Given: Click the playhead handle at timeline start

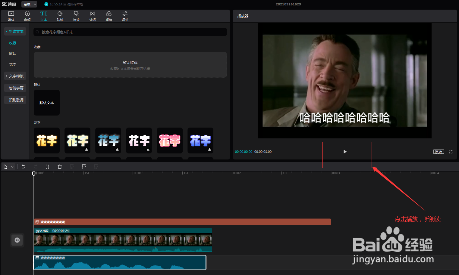Looking at the screenshot, I should [x=34, y=174].
